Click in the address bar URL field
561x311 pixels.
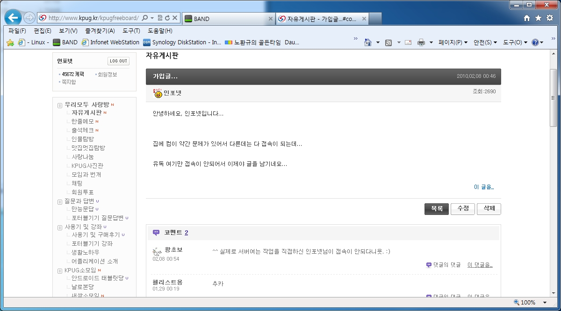[x=93, y=18]
